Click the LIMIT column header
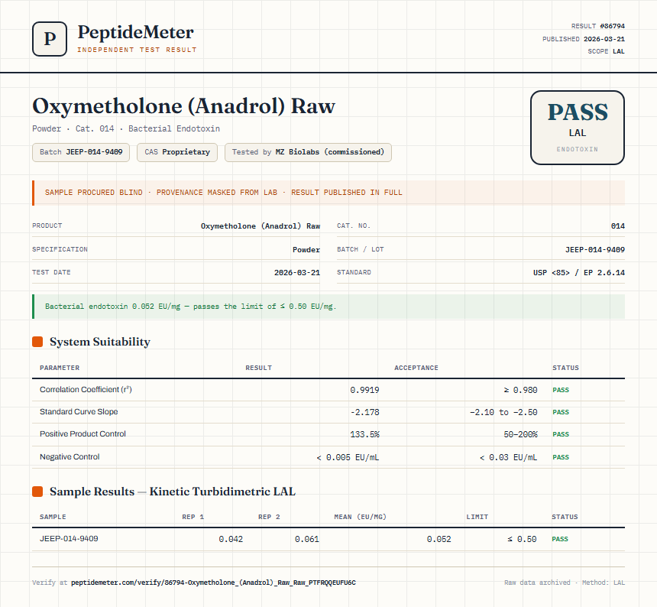Screen dimensions: 657x607 click(x=477, y=517)
